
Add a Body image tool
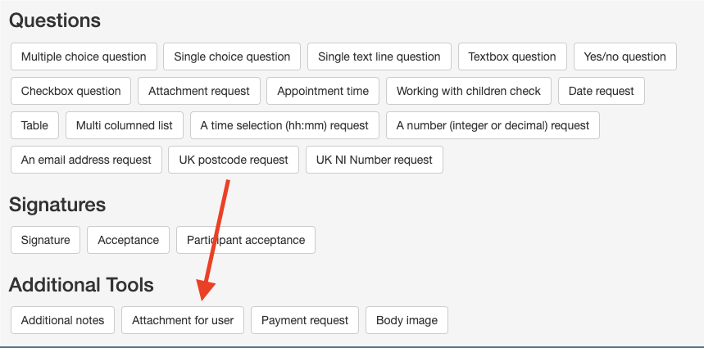[x=407, y=320]
